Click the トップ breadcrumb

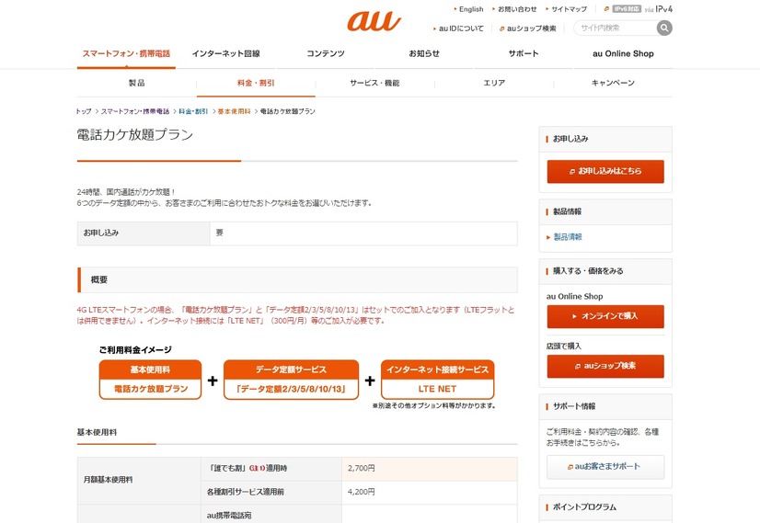[x=84, y=111]
